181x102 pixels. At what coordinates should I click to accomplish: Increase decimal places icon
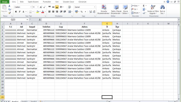(90, 12)
